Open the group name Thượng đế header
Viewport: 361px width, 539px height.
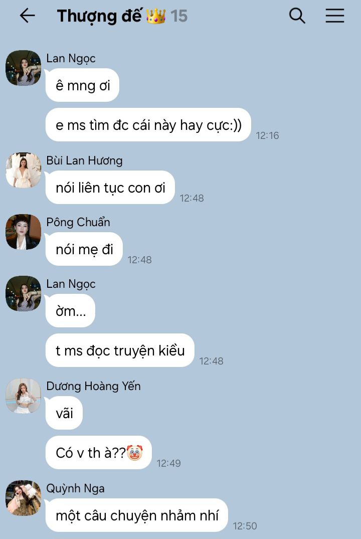[99, 16]
